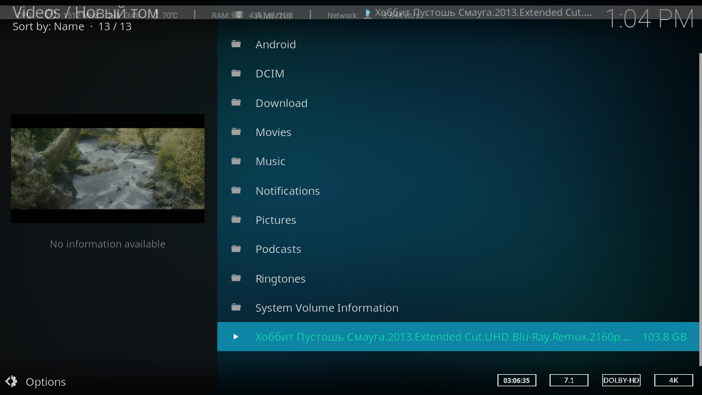The image size is (702, 395).
Task: Click the Podcasts folder icon
Action: [x=236, y=249]
